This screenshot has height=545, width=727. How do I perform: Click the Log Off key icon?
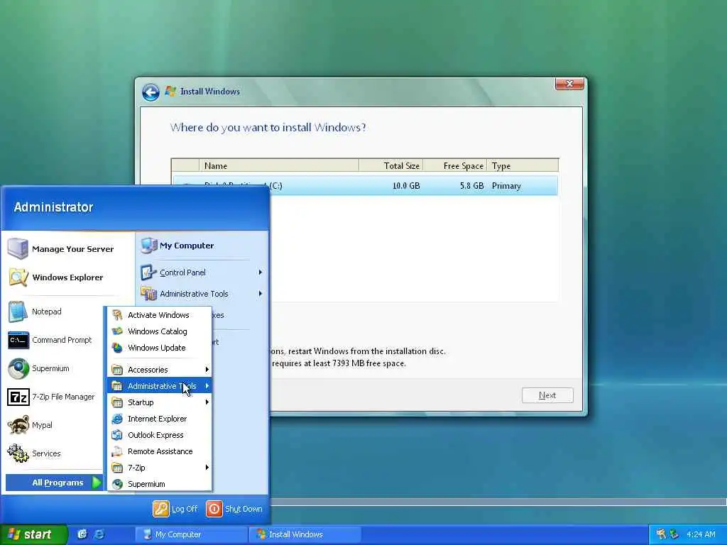pos(161,509)
